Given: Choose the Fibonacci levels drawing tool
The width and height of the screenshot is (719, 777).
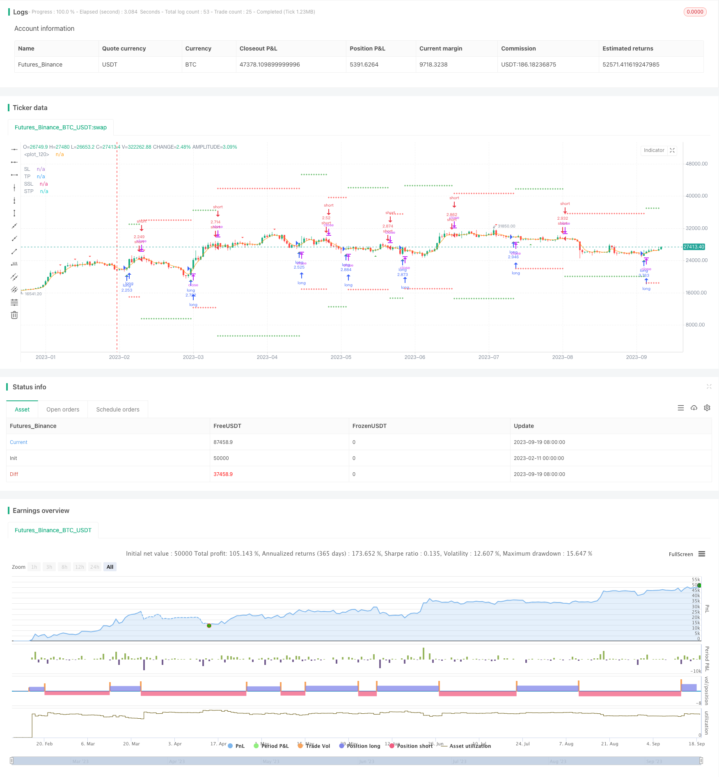Looking at the screenshot, I should (14, 302).
